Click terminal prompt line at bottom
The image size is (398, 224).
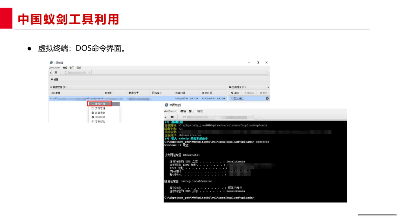click(x=209, y=197)
